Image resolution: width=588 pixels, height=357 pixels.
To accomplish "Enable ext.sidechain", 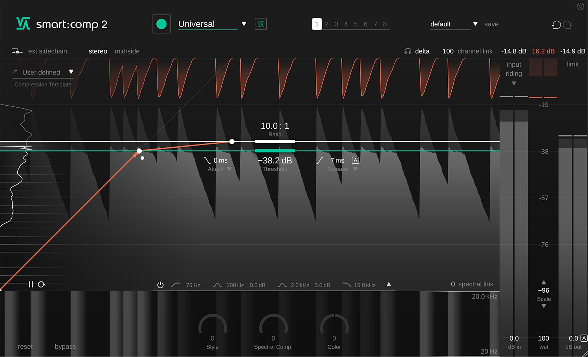I will (48, 51).
